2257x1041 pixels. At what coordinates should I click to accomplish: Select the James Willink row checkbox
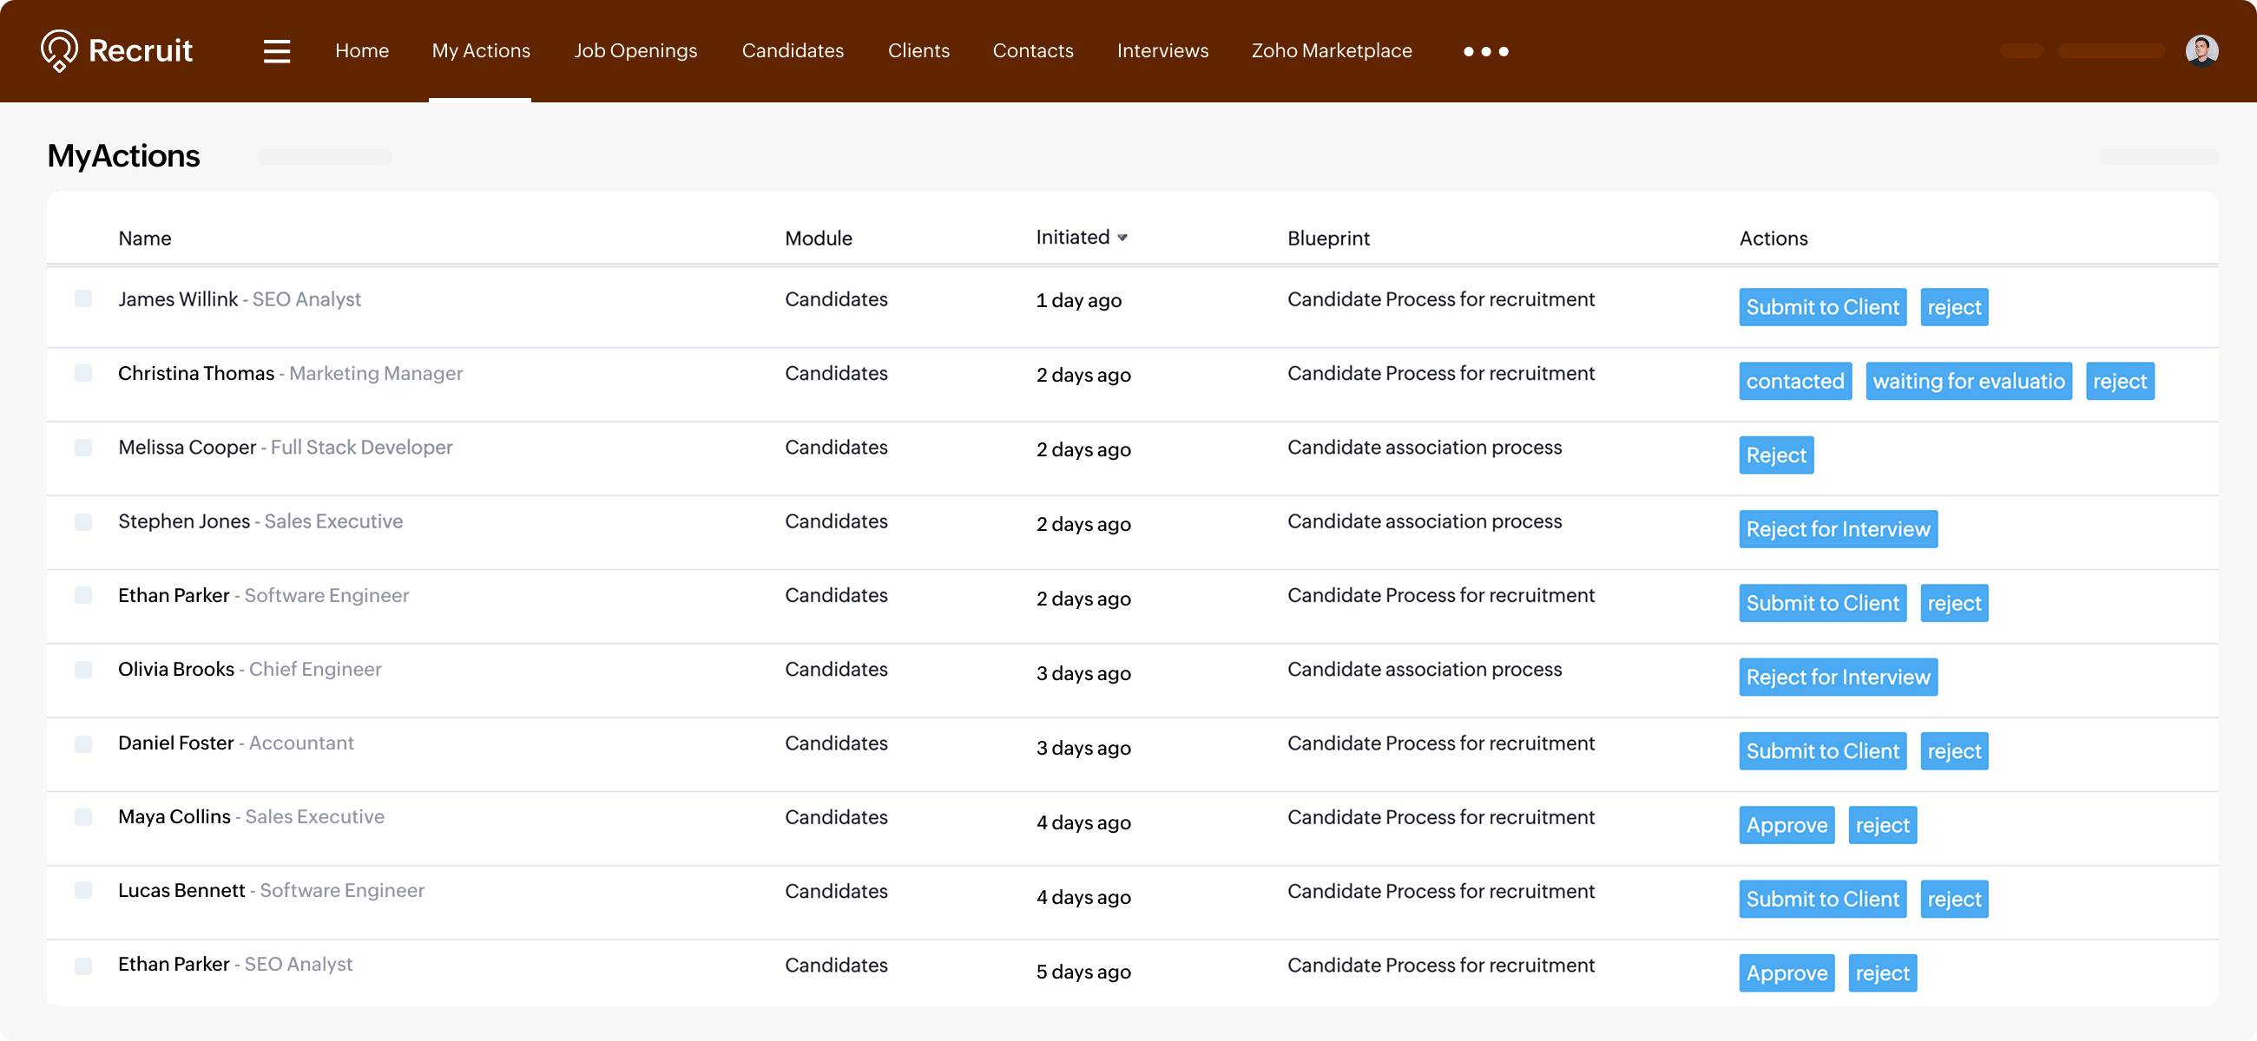tap(83, 299)
